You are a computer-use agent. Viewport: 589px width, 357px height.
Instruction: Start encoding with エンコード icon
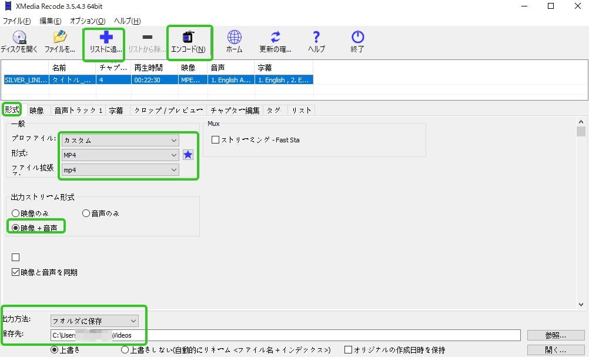pyautogui.click(x=188, y=42)
